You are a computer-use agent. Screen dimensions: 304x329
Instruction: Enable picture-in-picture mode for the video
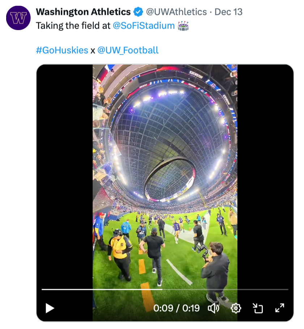point(257,308)
